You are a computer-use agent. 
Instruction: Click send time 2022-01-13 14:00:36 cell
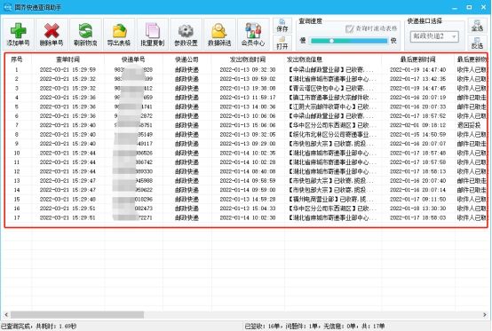[248, 106]
